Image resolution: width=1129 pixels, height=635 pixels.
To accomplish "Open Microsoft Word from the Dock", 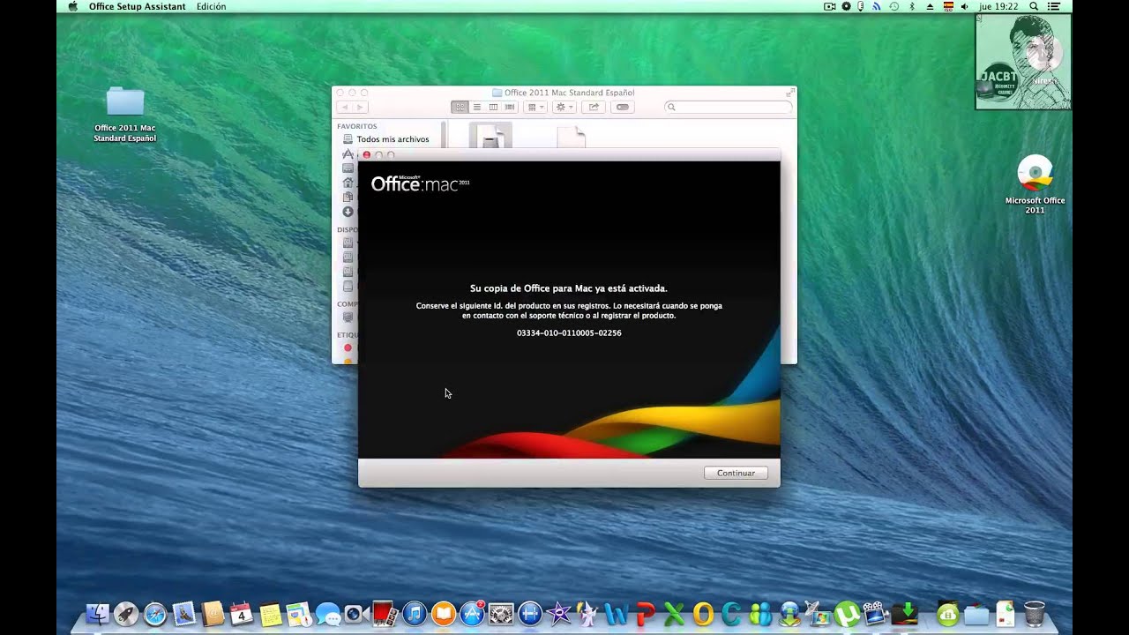I will pyautogui.click(x=616, y=614).
